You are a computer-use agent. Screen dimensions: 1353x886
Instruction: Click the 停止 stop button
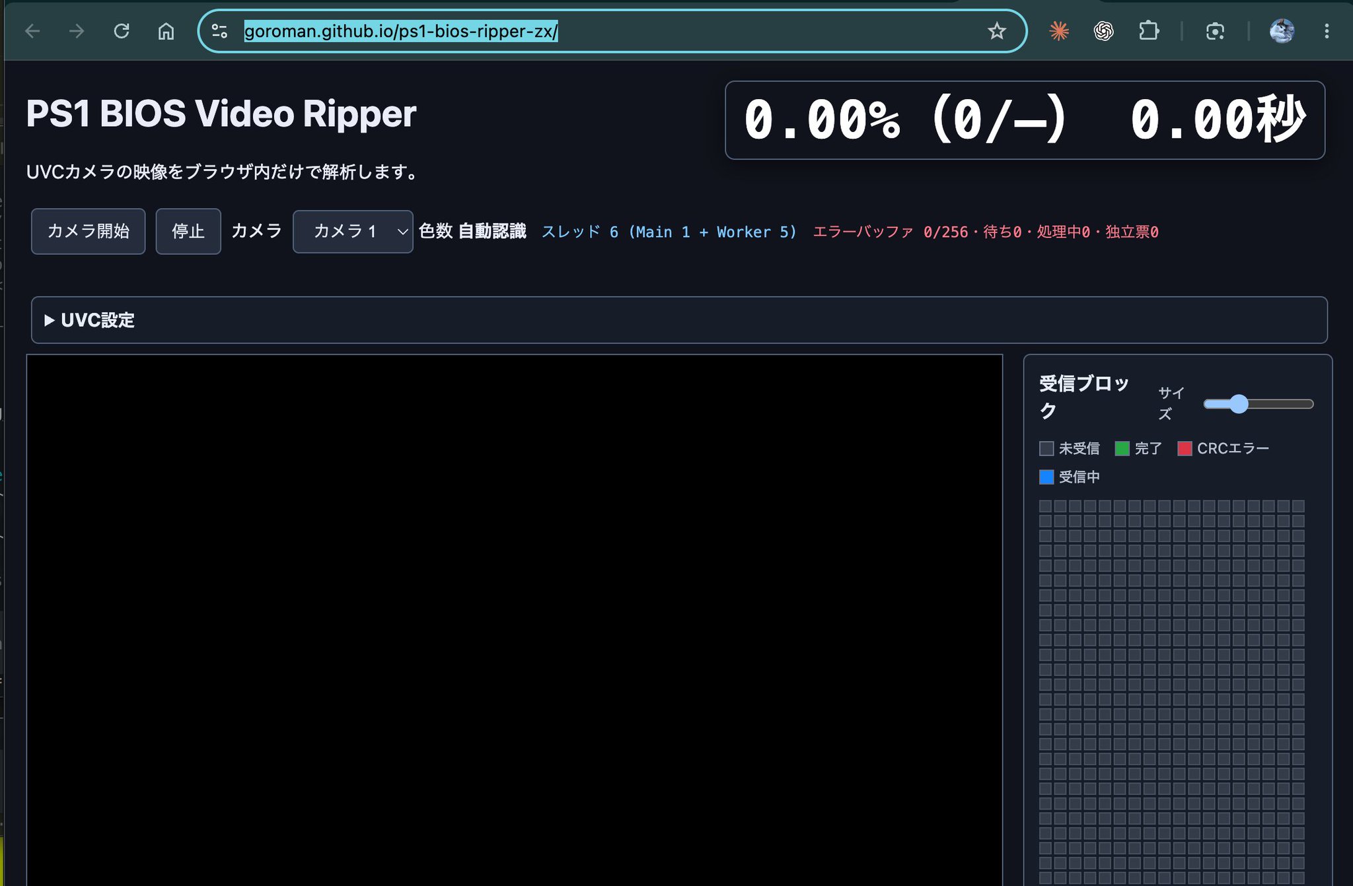pos(188,231)
